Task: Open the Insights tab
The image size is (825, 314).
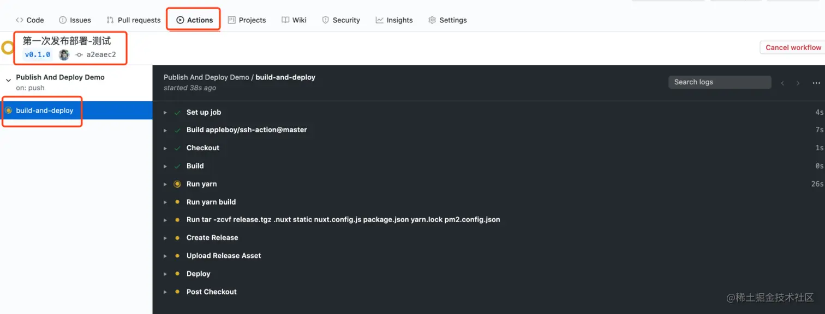Action: tap(394, 20)
